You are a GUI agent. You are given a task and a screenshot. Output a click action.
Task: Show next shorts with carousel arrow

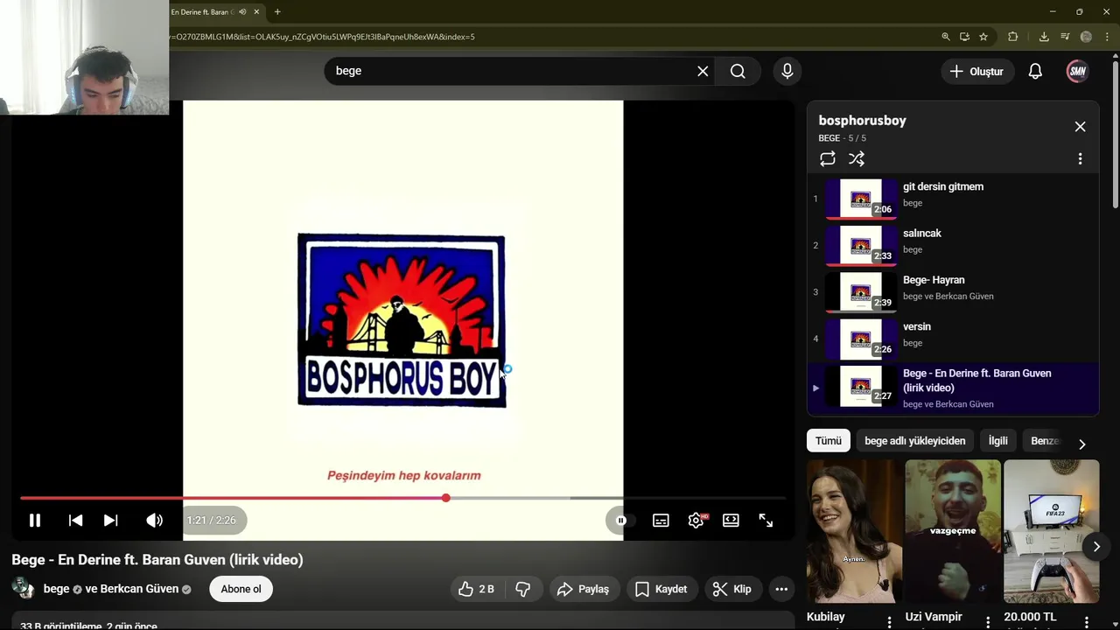coord(1096,547)
